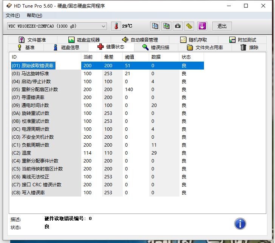Click the 阈值 column header
Viewport: 275px width, 243px height.
pyautogui.click(x=136, y=57)
